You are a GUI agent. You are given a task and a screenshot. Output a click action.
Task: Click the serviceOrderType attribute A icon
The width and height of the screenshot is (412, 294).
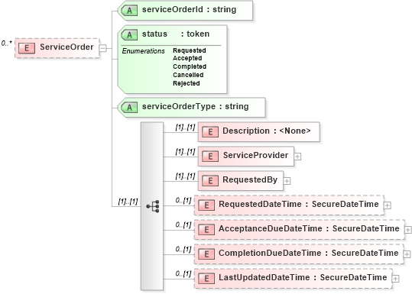[129, 108]
